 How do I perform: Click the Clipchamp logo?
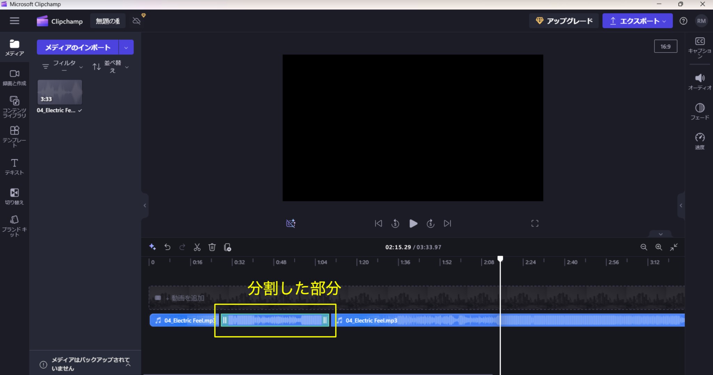pyautogui.click(x=60, y=21)
